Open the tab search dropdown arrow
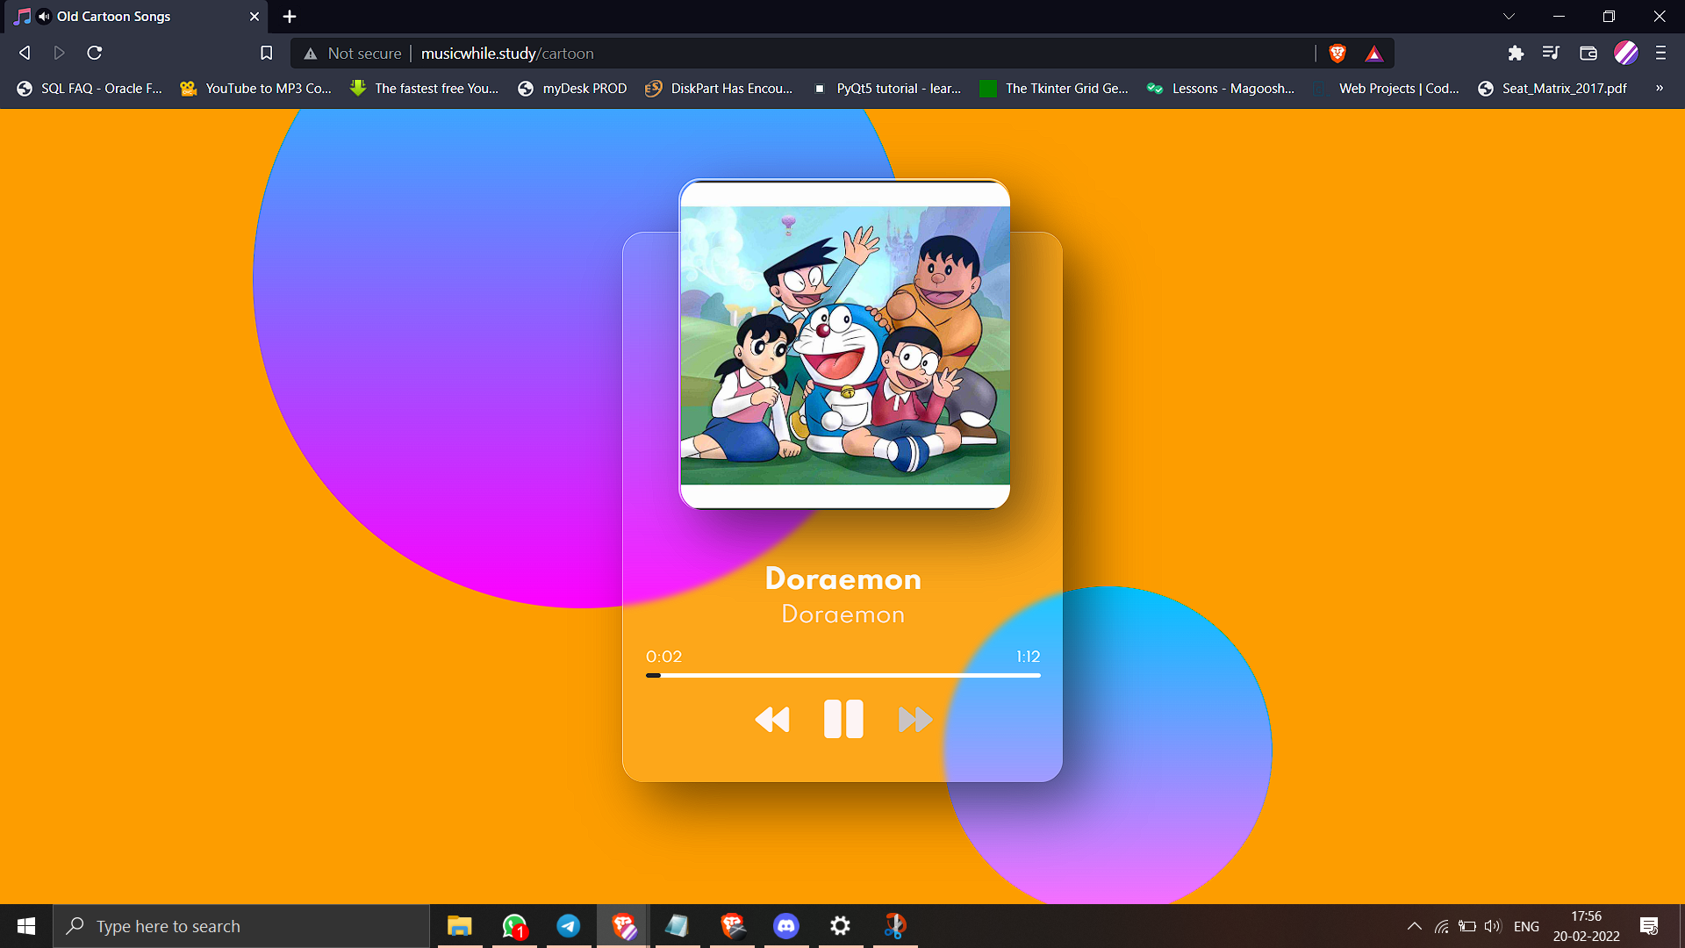The width and height of the screenshot is (1685, 948). click(x=1509, y=17)
